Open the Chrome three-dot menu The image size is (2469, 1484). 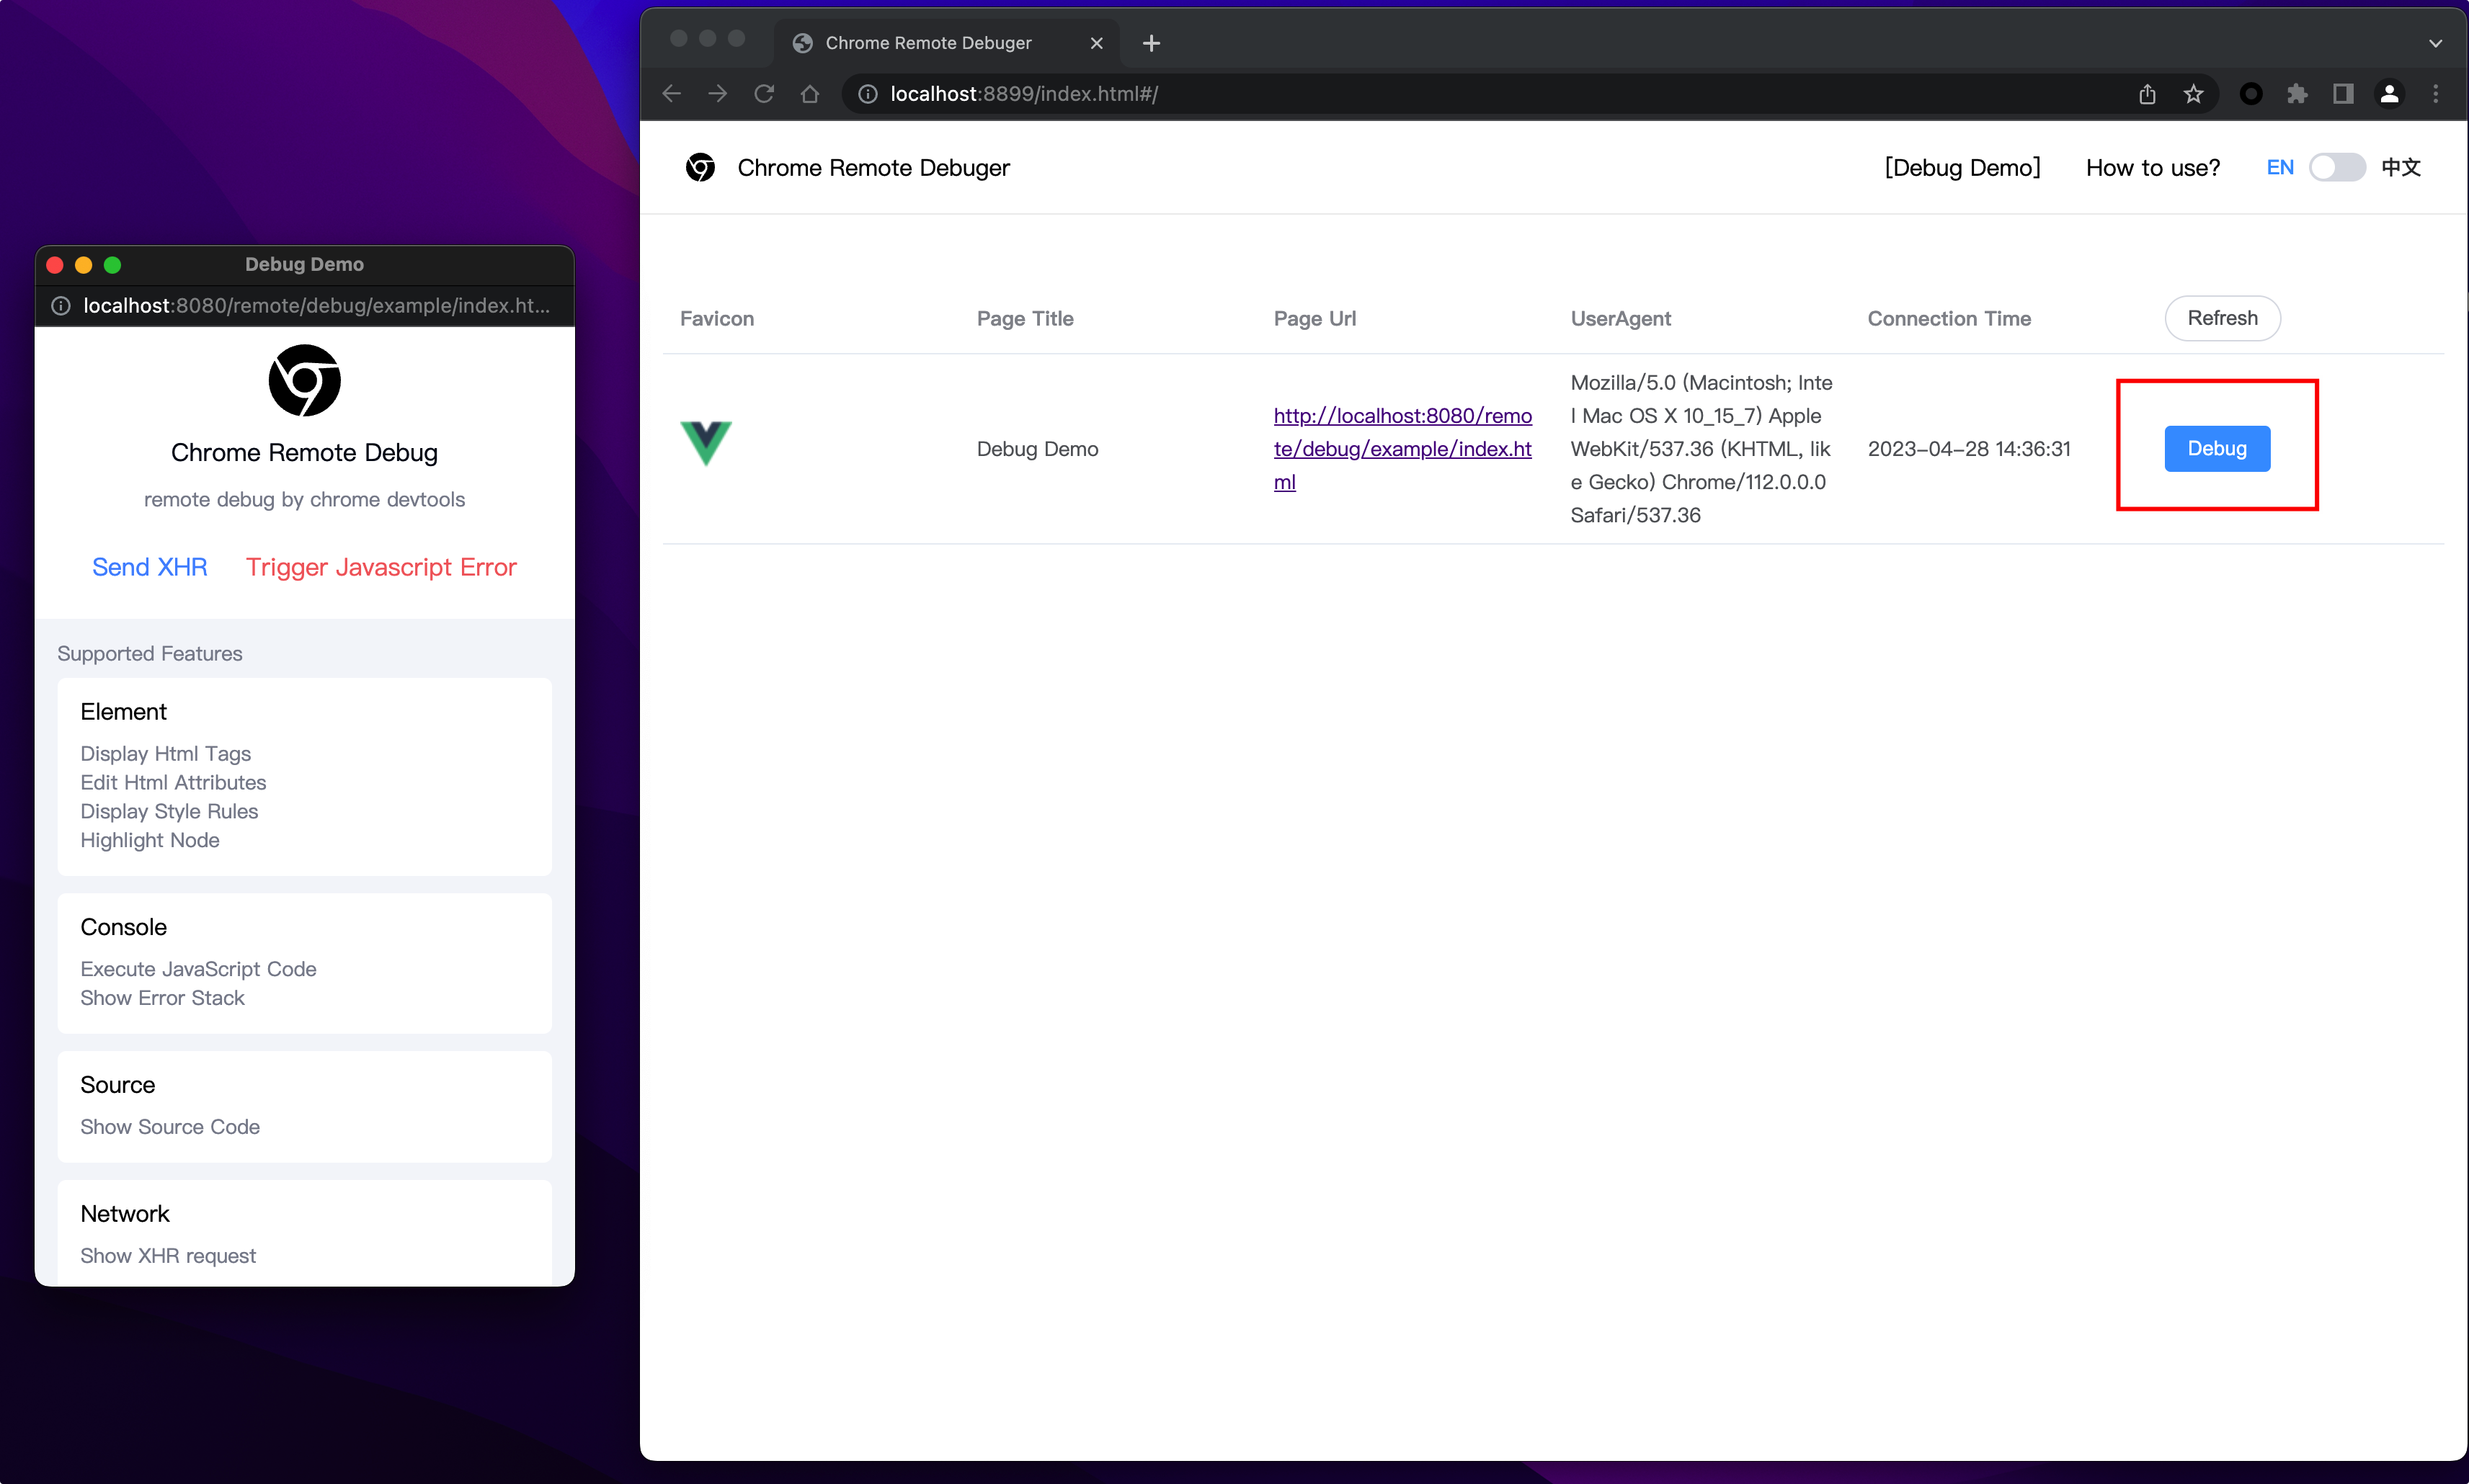point(2436,94)
